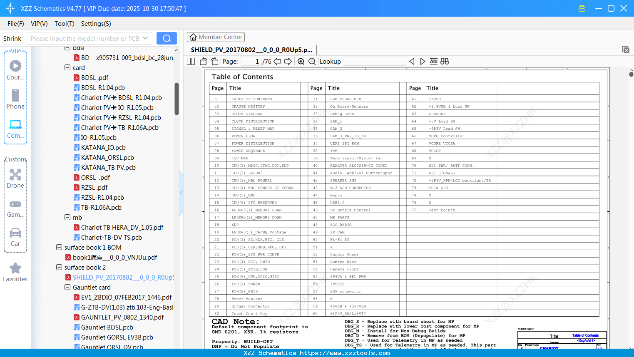Screen dimensions: 634x357
Task: Open Chariot TB HERA_DV_1.05.pdf
Action: (x=118, y=227)
